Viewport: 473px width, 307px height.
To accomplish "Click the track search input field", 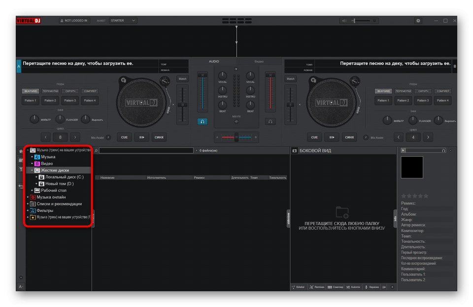I will [x=146, y=150].
